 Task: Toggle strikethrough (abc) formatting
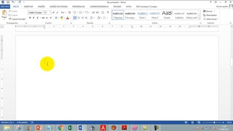[x=43, y=18]
